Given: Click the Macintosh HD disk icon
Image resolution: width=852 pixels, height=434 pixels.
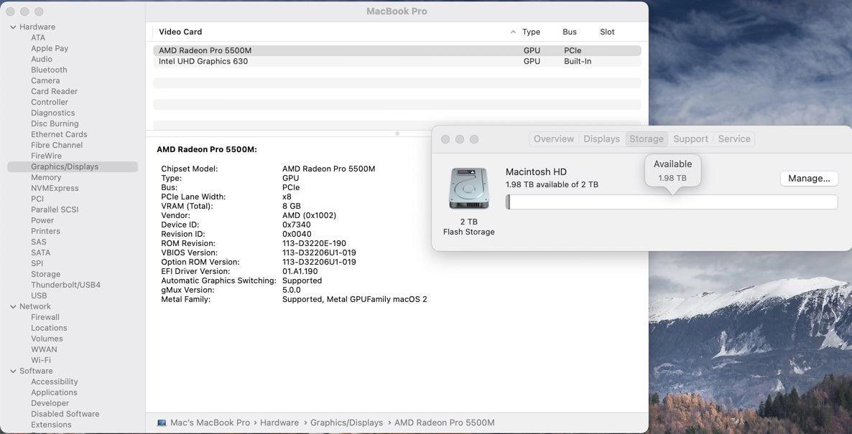Looking at the screenshot, I should (x=468, y=187).
